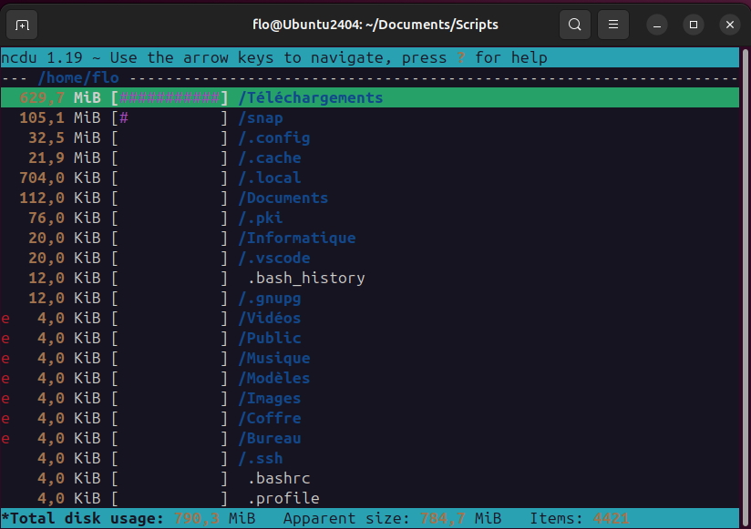
Task: Open the /snap directory entry
Action: pos(262,117)
